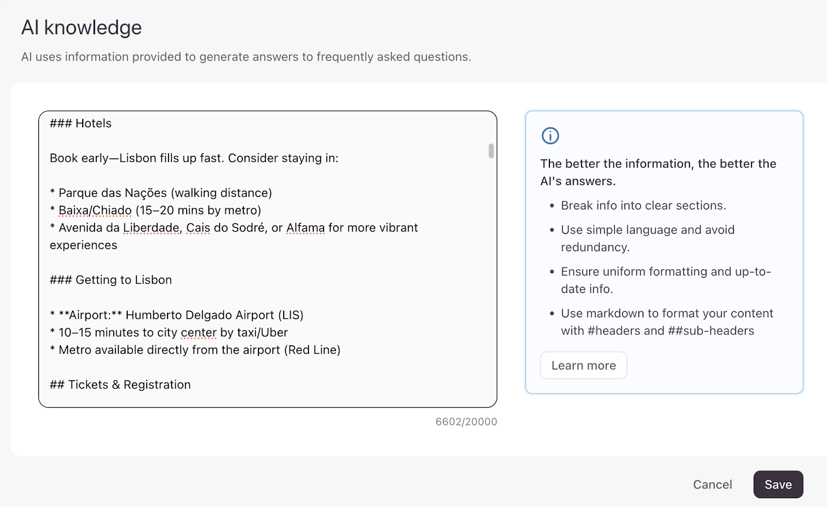Click the '## Tickets & Registration' heading
827x507 pixels.
click(x=120, y=385)
